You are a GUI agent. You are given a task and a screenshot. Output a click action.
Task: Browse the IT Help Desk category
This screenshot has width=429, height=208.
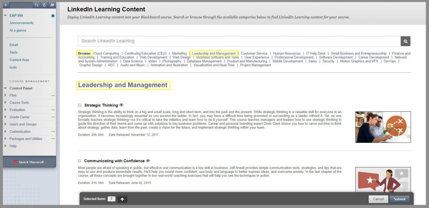pyautogui.click(x=316, y=53)
